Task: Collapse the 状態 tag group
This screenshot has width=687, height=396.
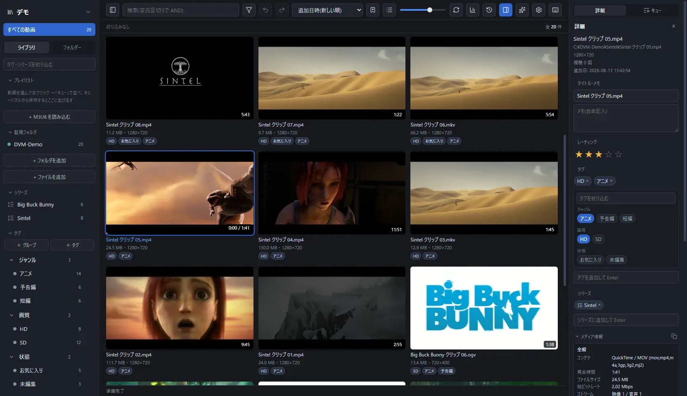Action: (x=12, y=357)
